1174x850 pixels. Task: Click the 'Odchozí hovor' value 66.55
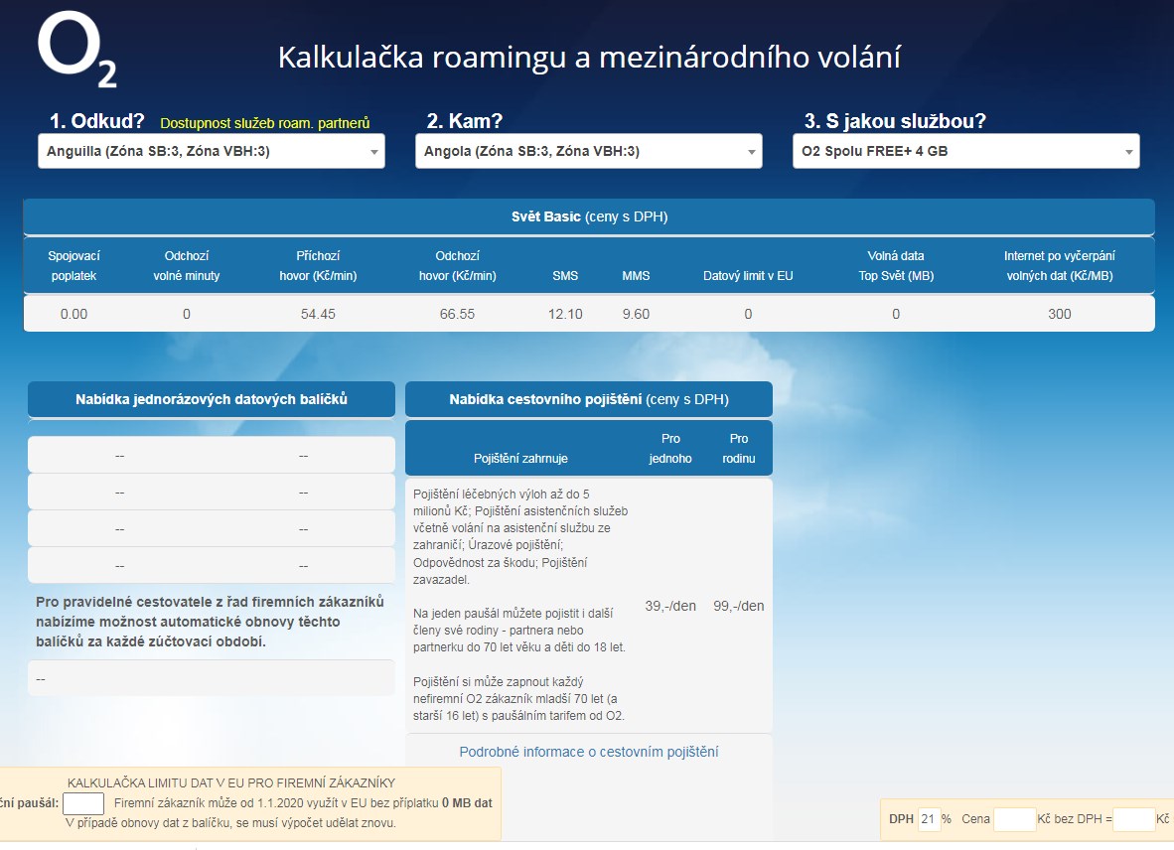[457, 314]
